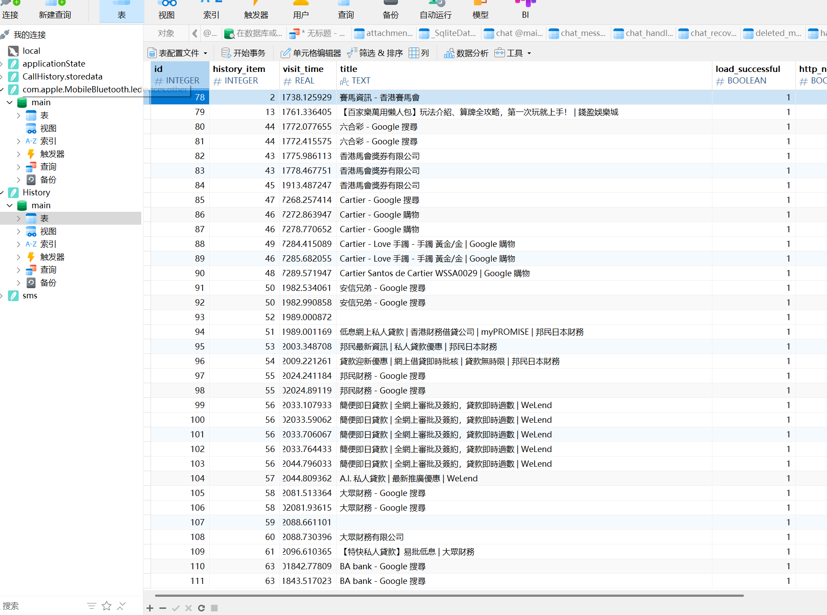827x615 pixels.
Task: Expand 索引 under the first main schema
Action: [x=18, y=141]
